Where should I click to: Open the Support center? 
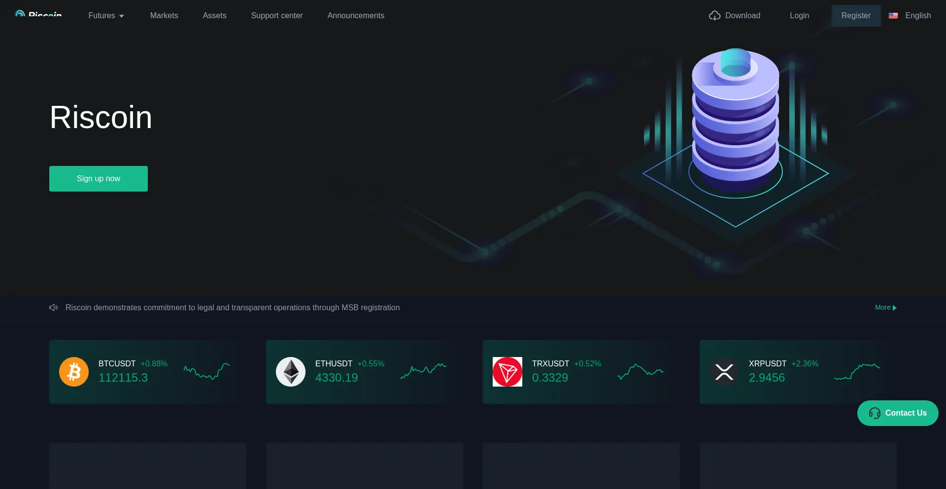[277, 16]
